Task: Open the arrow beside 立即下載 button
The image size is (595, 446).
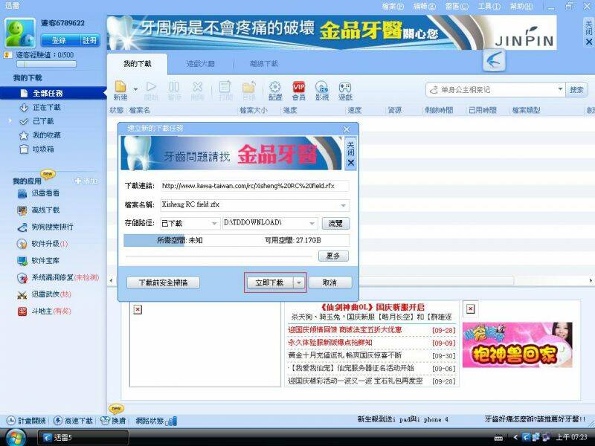Action: pos(298,282)
